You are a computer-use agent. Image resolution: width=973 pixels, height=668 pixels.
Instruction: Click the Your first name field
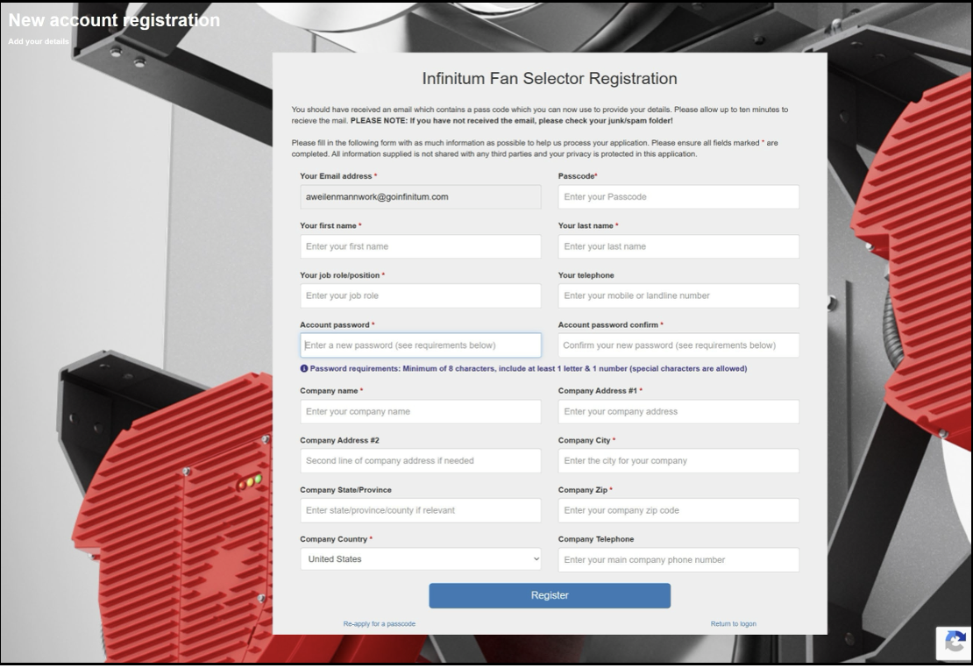point(421,246)
